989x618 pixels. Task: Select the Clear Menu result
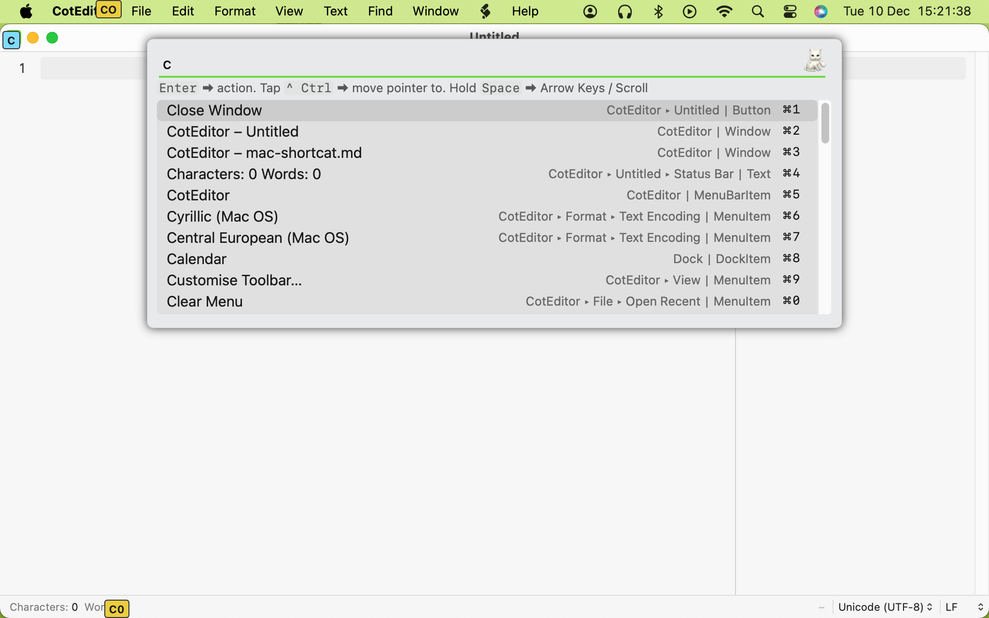coord(487,301)
